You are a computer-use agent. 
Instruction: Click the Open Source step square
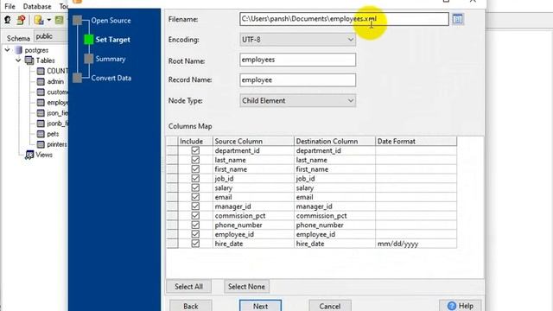[x=77, y=21]
